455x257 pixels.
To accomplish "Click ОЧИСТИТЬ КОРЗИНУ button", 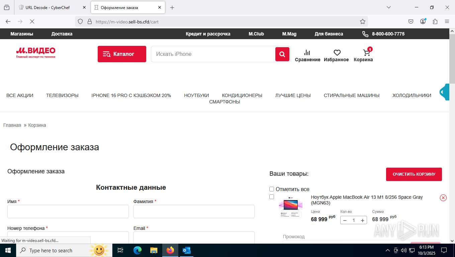I will pos(414,174).
